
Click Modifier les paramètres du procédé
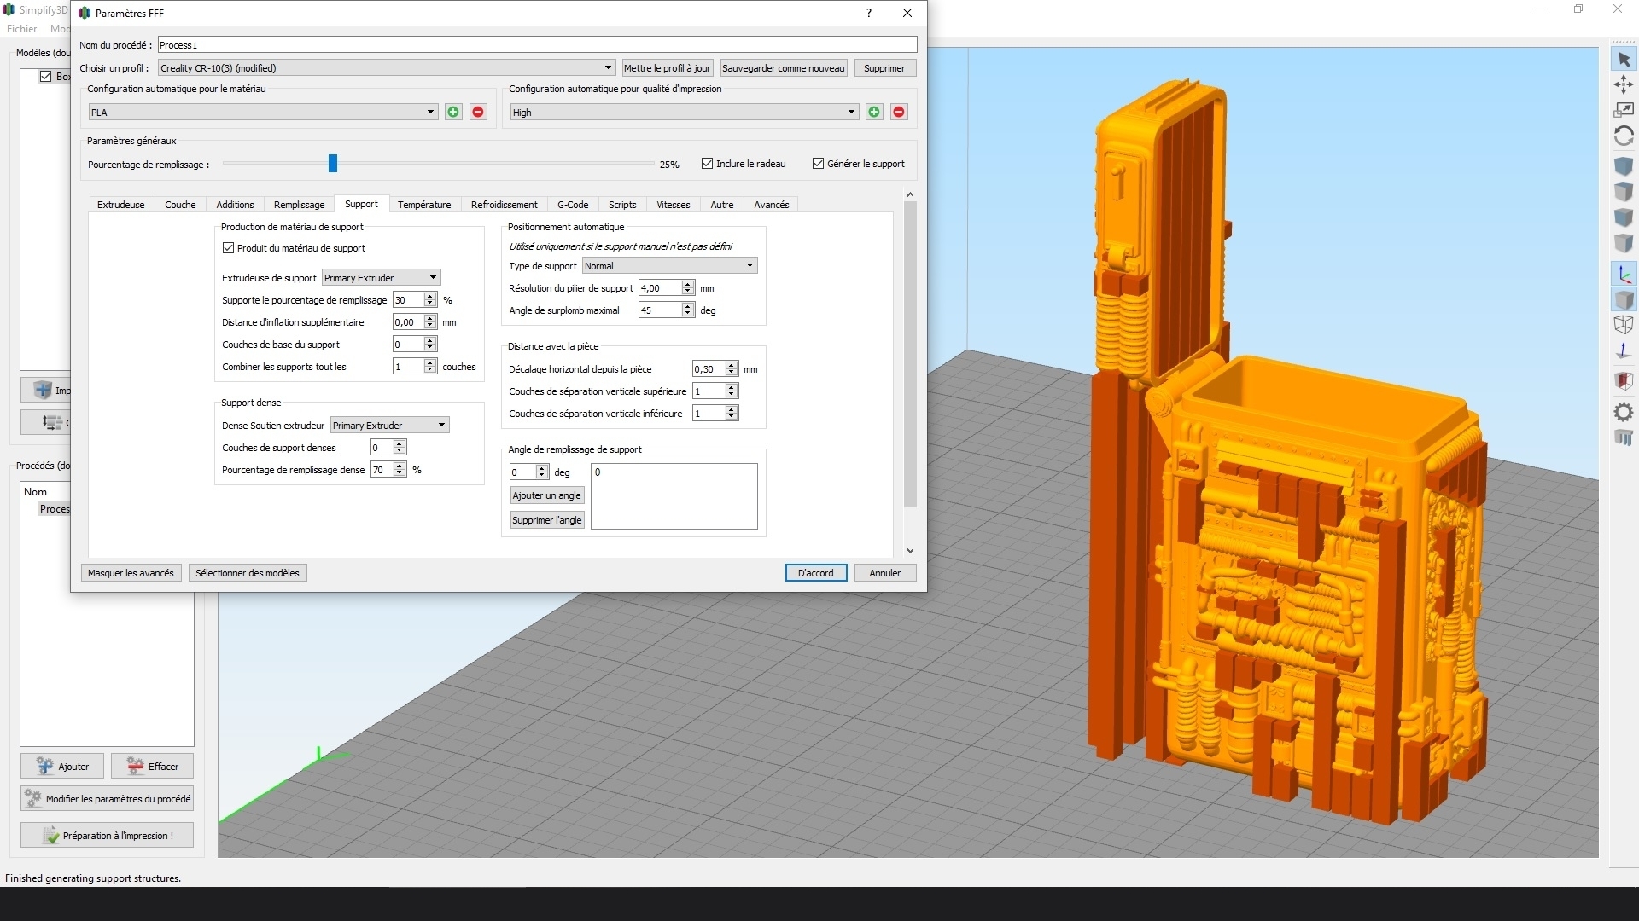point(107,798)
